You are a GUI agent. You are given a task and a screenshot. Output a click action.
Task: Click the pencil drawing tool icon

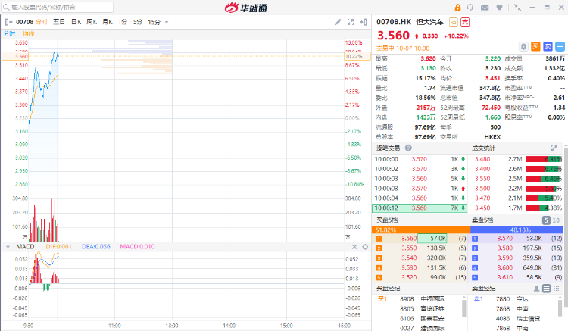(x=339, y=22)
